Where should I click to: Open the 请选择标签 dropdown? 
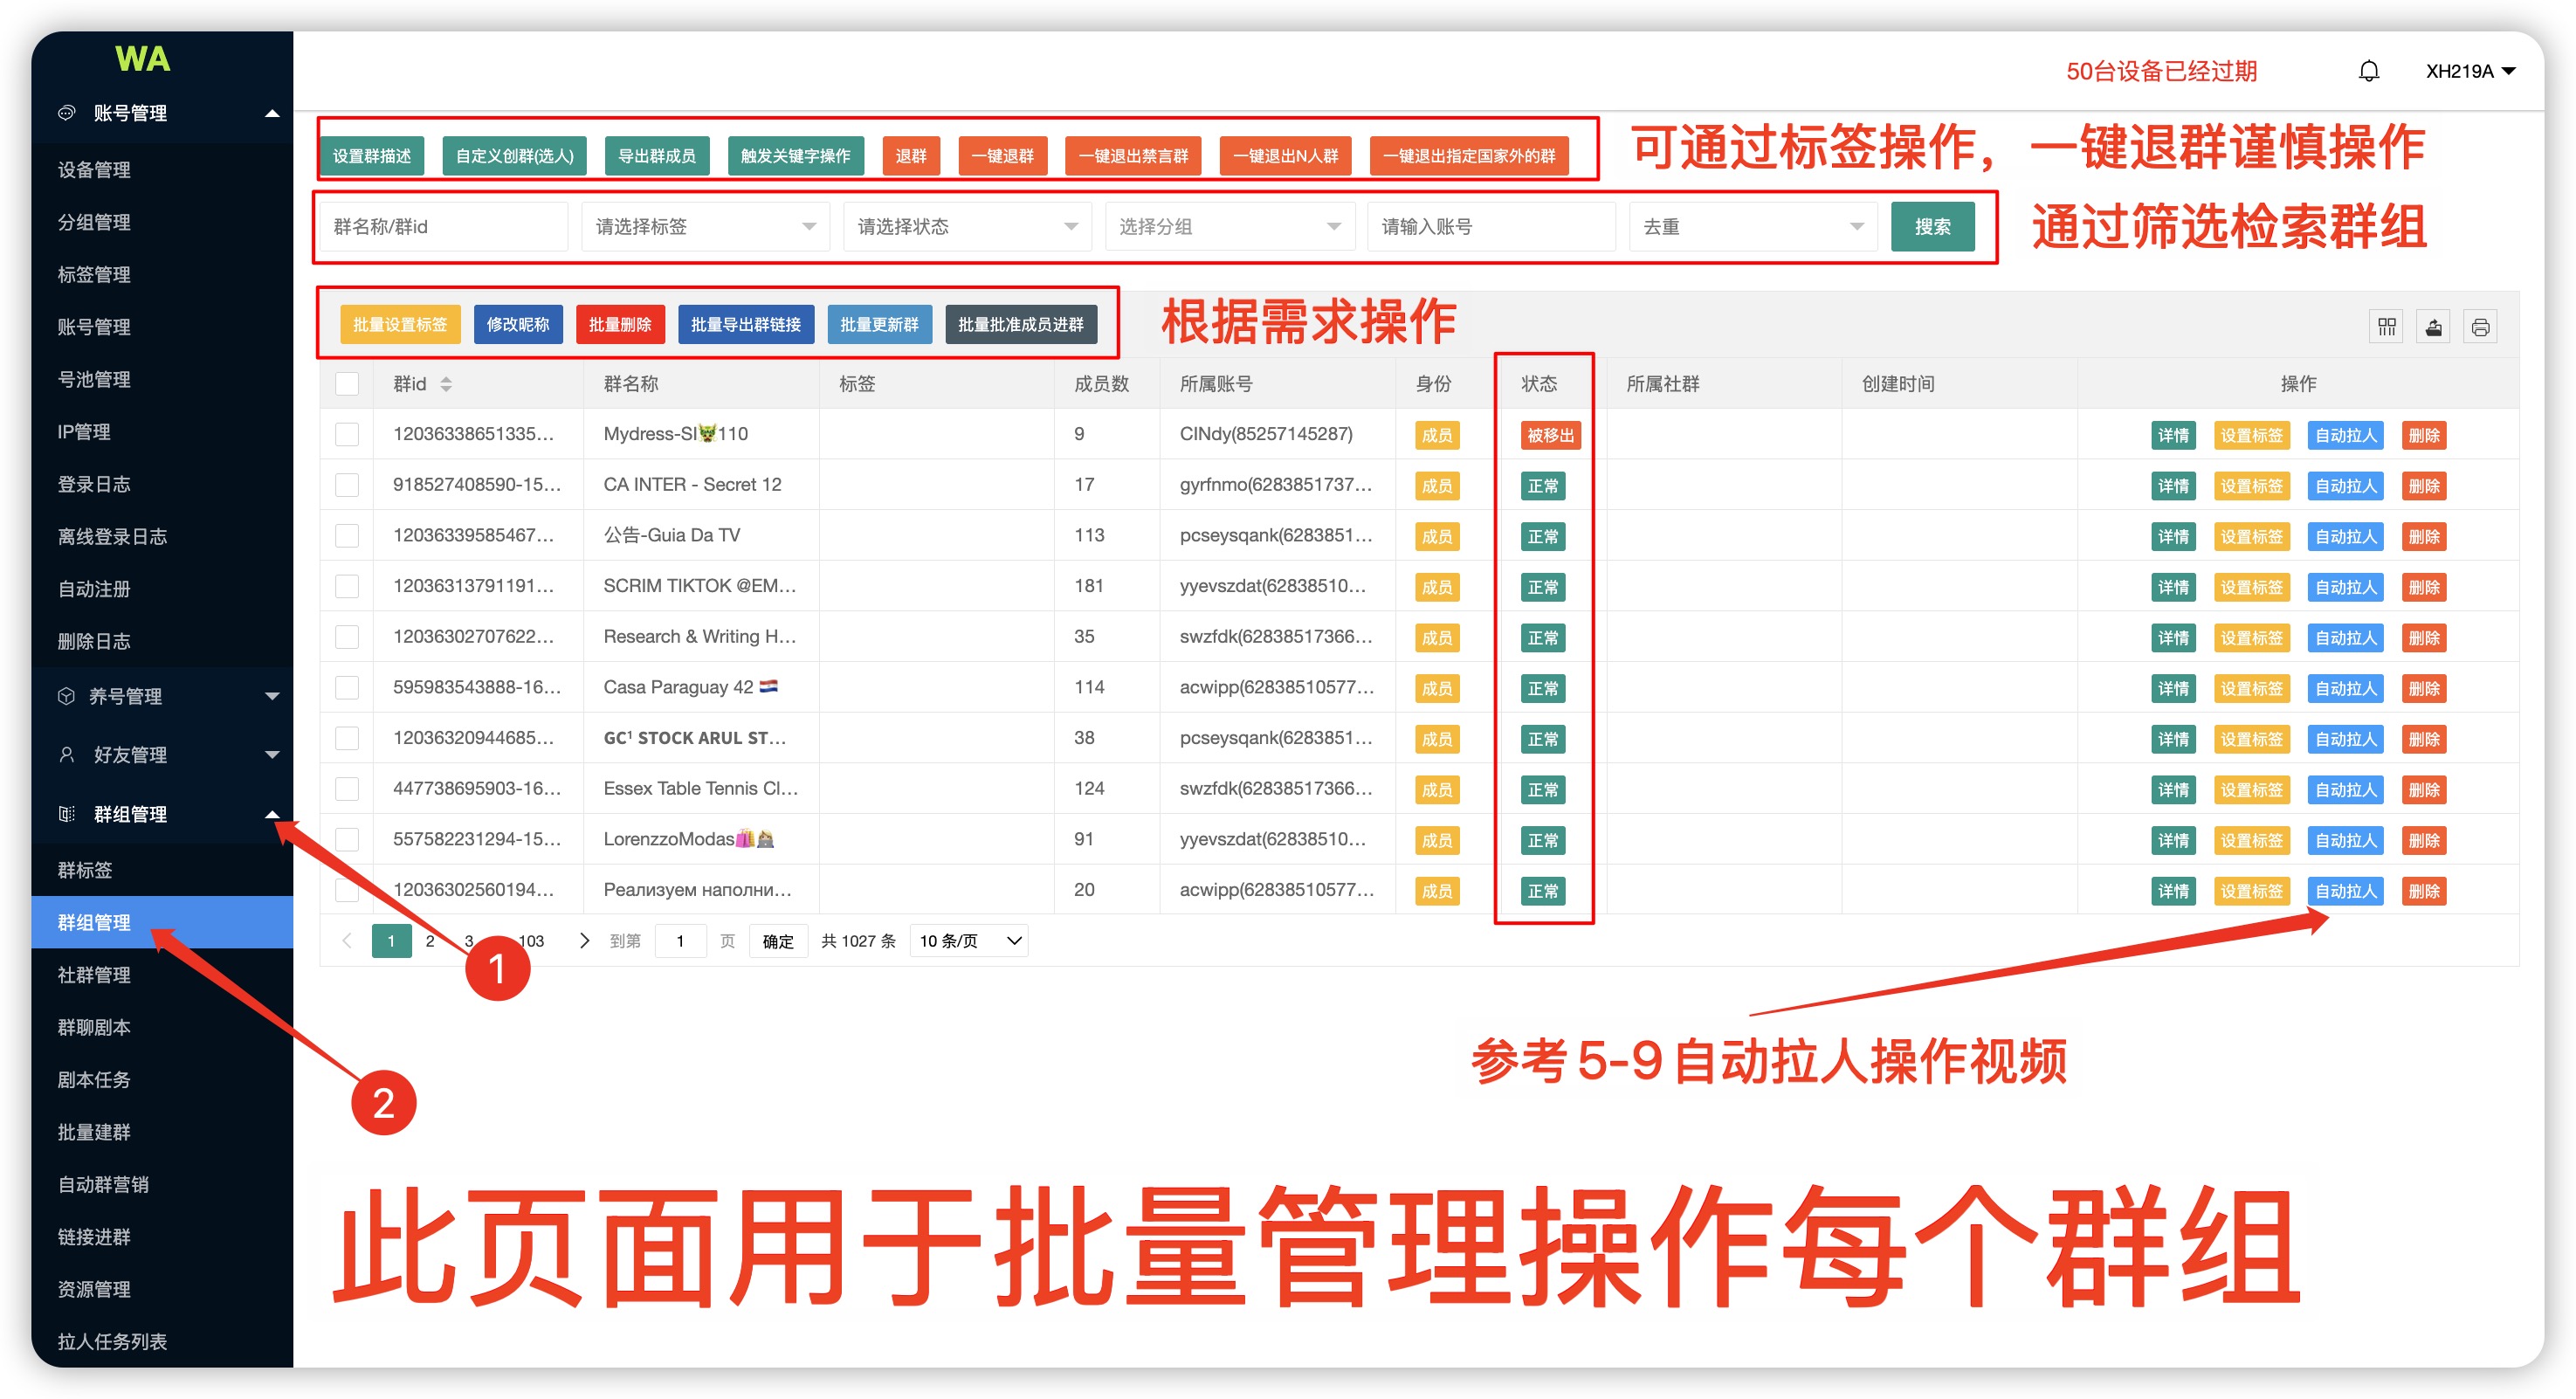pyautogui.click(x=705, y=227)
